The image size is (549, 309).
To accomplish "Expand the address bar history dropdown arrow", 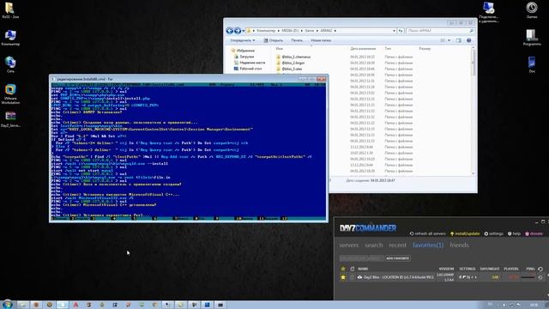I will [394, 31].
